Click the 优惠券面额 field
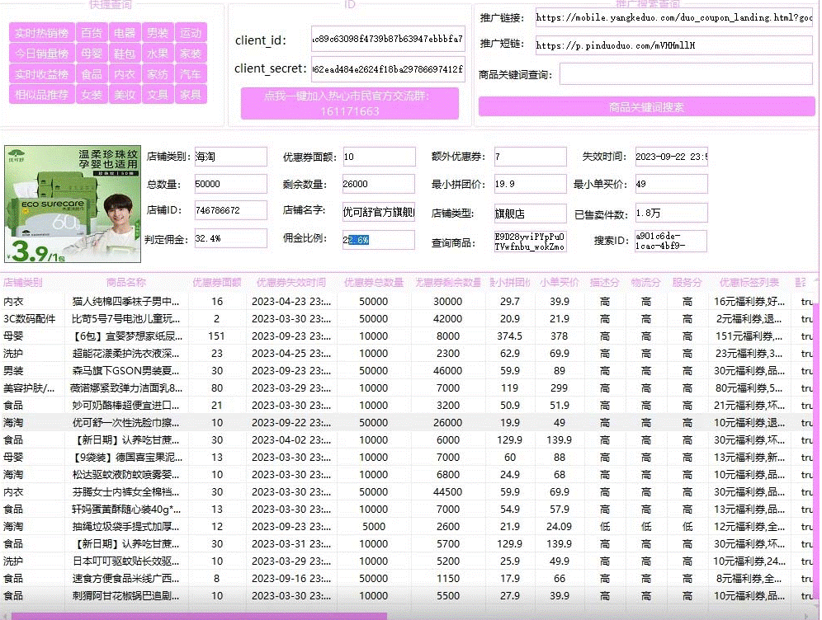Image resolution: width=822 pixels, height=620 pixels. 379,157
